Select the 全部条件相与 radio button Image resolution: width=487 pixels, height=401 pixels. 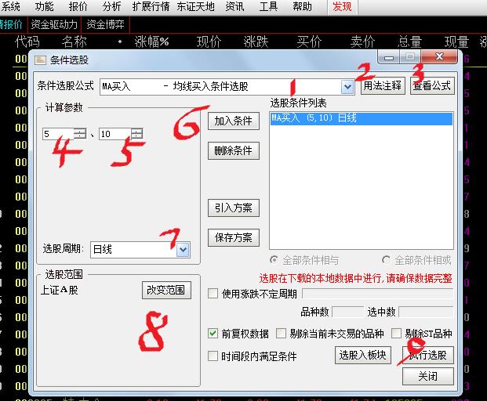[274, 260]
